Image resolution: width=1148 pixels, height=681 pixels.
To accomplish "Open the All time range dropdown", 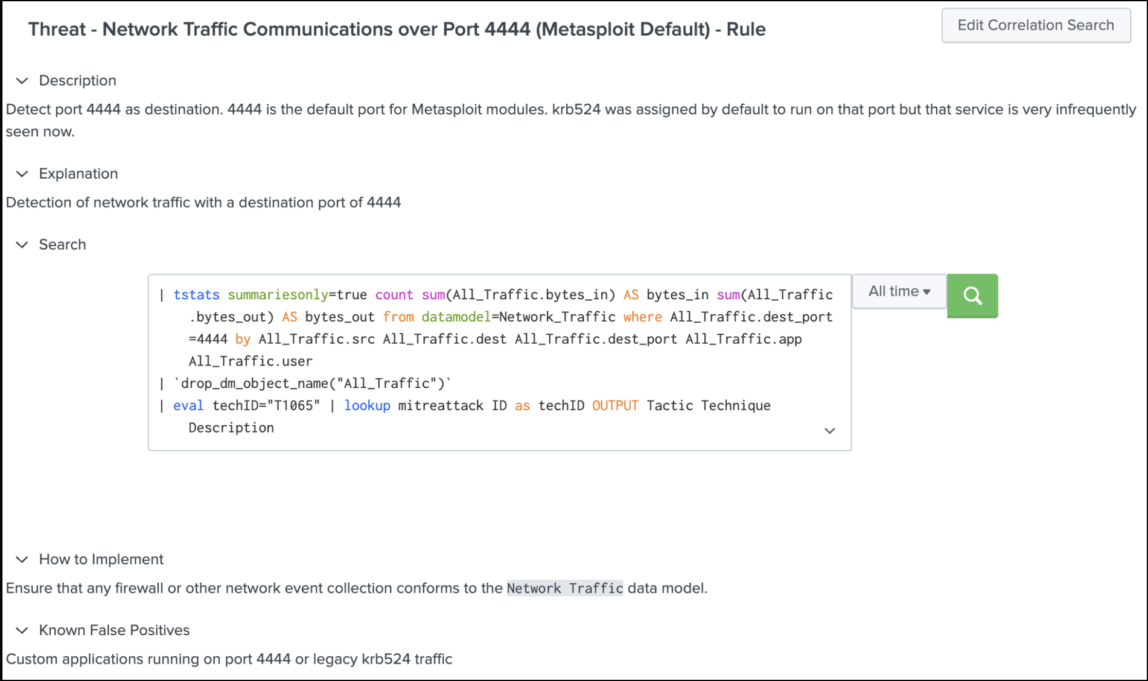I will tap(899, 291).
